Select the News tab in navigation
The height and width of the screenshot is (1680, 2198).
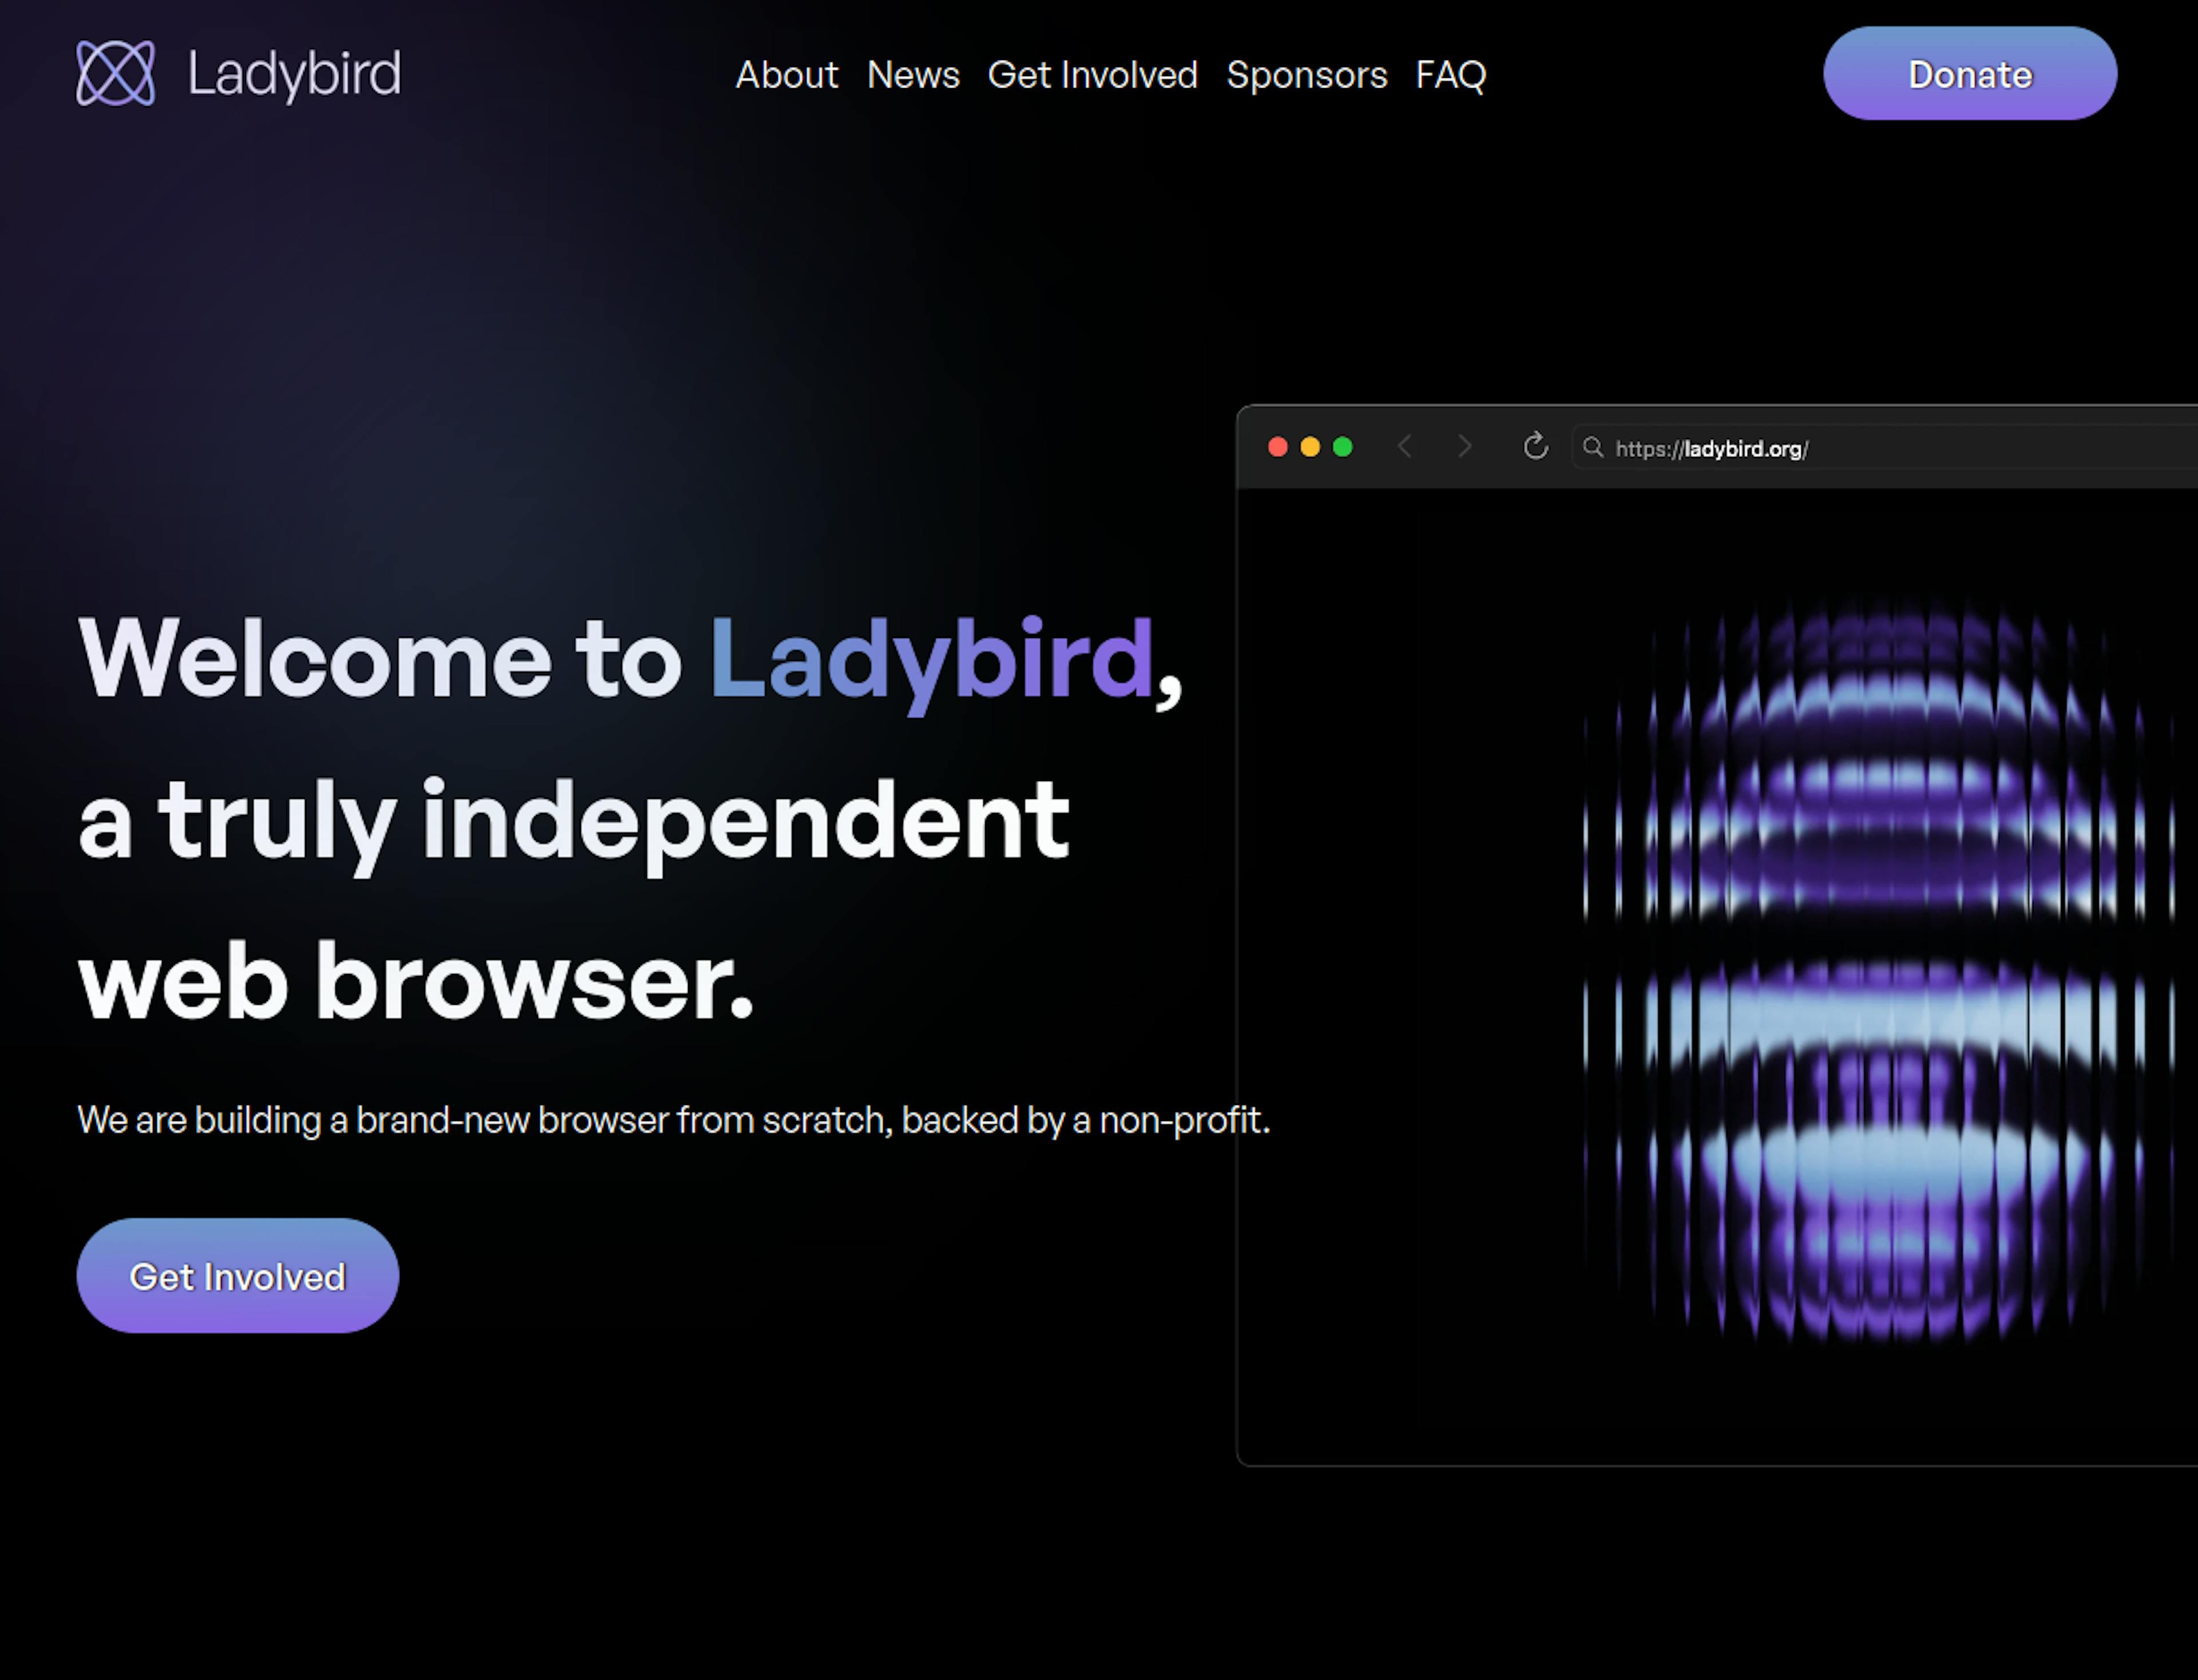(911, 74)
